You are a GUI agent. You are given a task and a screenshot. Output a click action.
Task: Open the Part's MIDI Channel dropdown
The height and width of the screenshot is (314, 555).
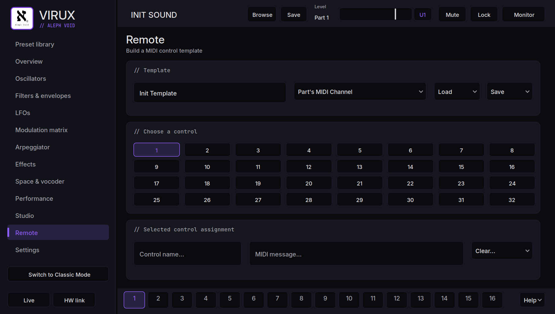coord(360,92)
